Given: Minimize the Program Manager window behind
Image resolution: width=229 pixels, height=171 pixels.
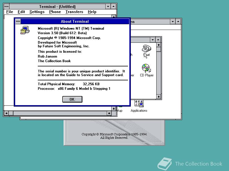Looking at the screenshot, I should 173,22.
